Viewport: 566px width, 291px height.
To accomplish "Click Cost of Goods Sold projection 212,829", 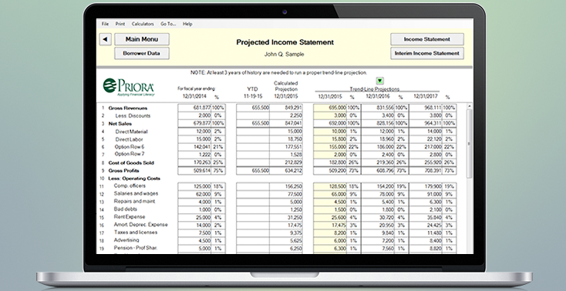I will tap(286, 162).
